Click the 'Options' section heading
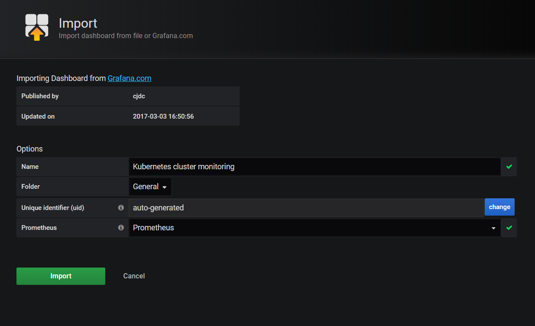This screenshot has height=326, width=535. click(29, 149)
